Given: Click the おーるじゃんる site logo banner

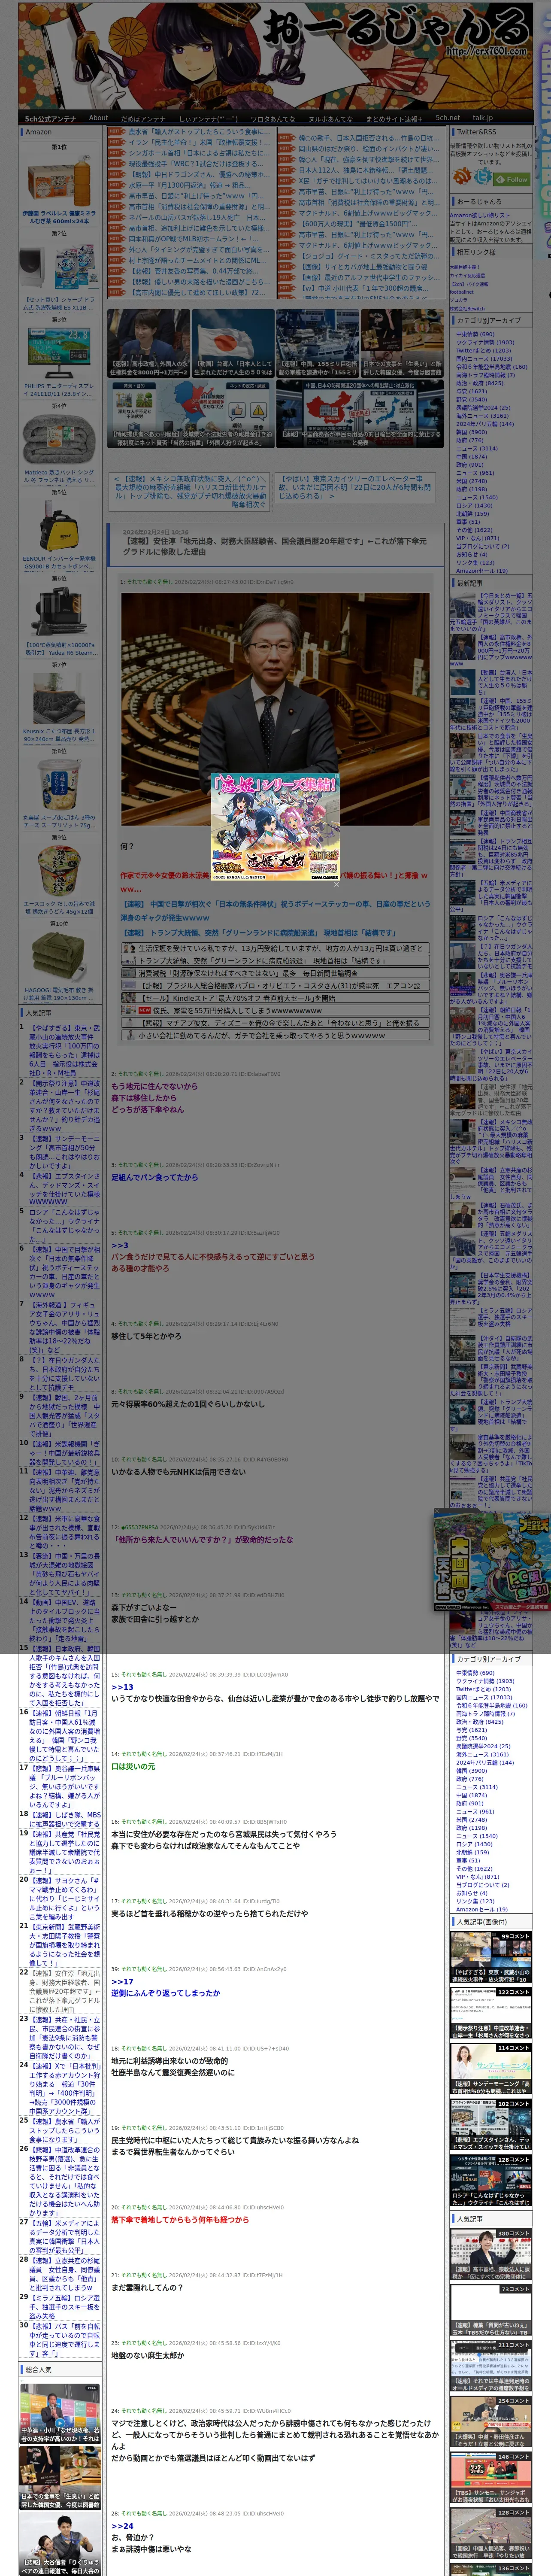Looking at the screenshot, I should [275, 56].
